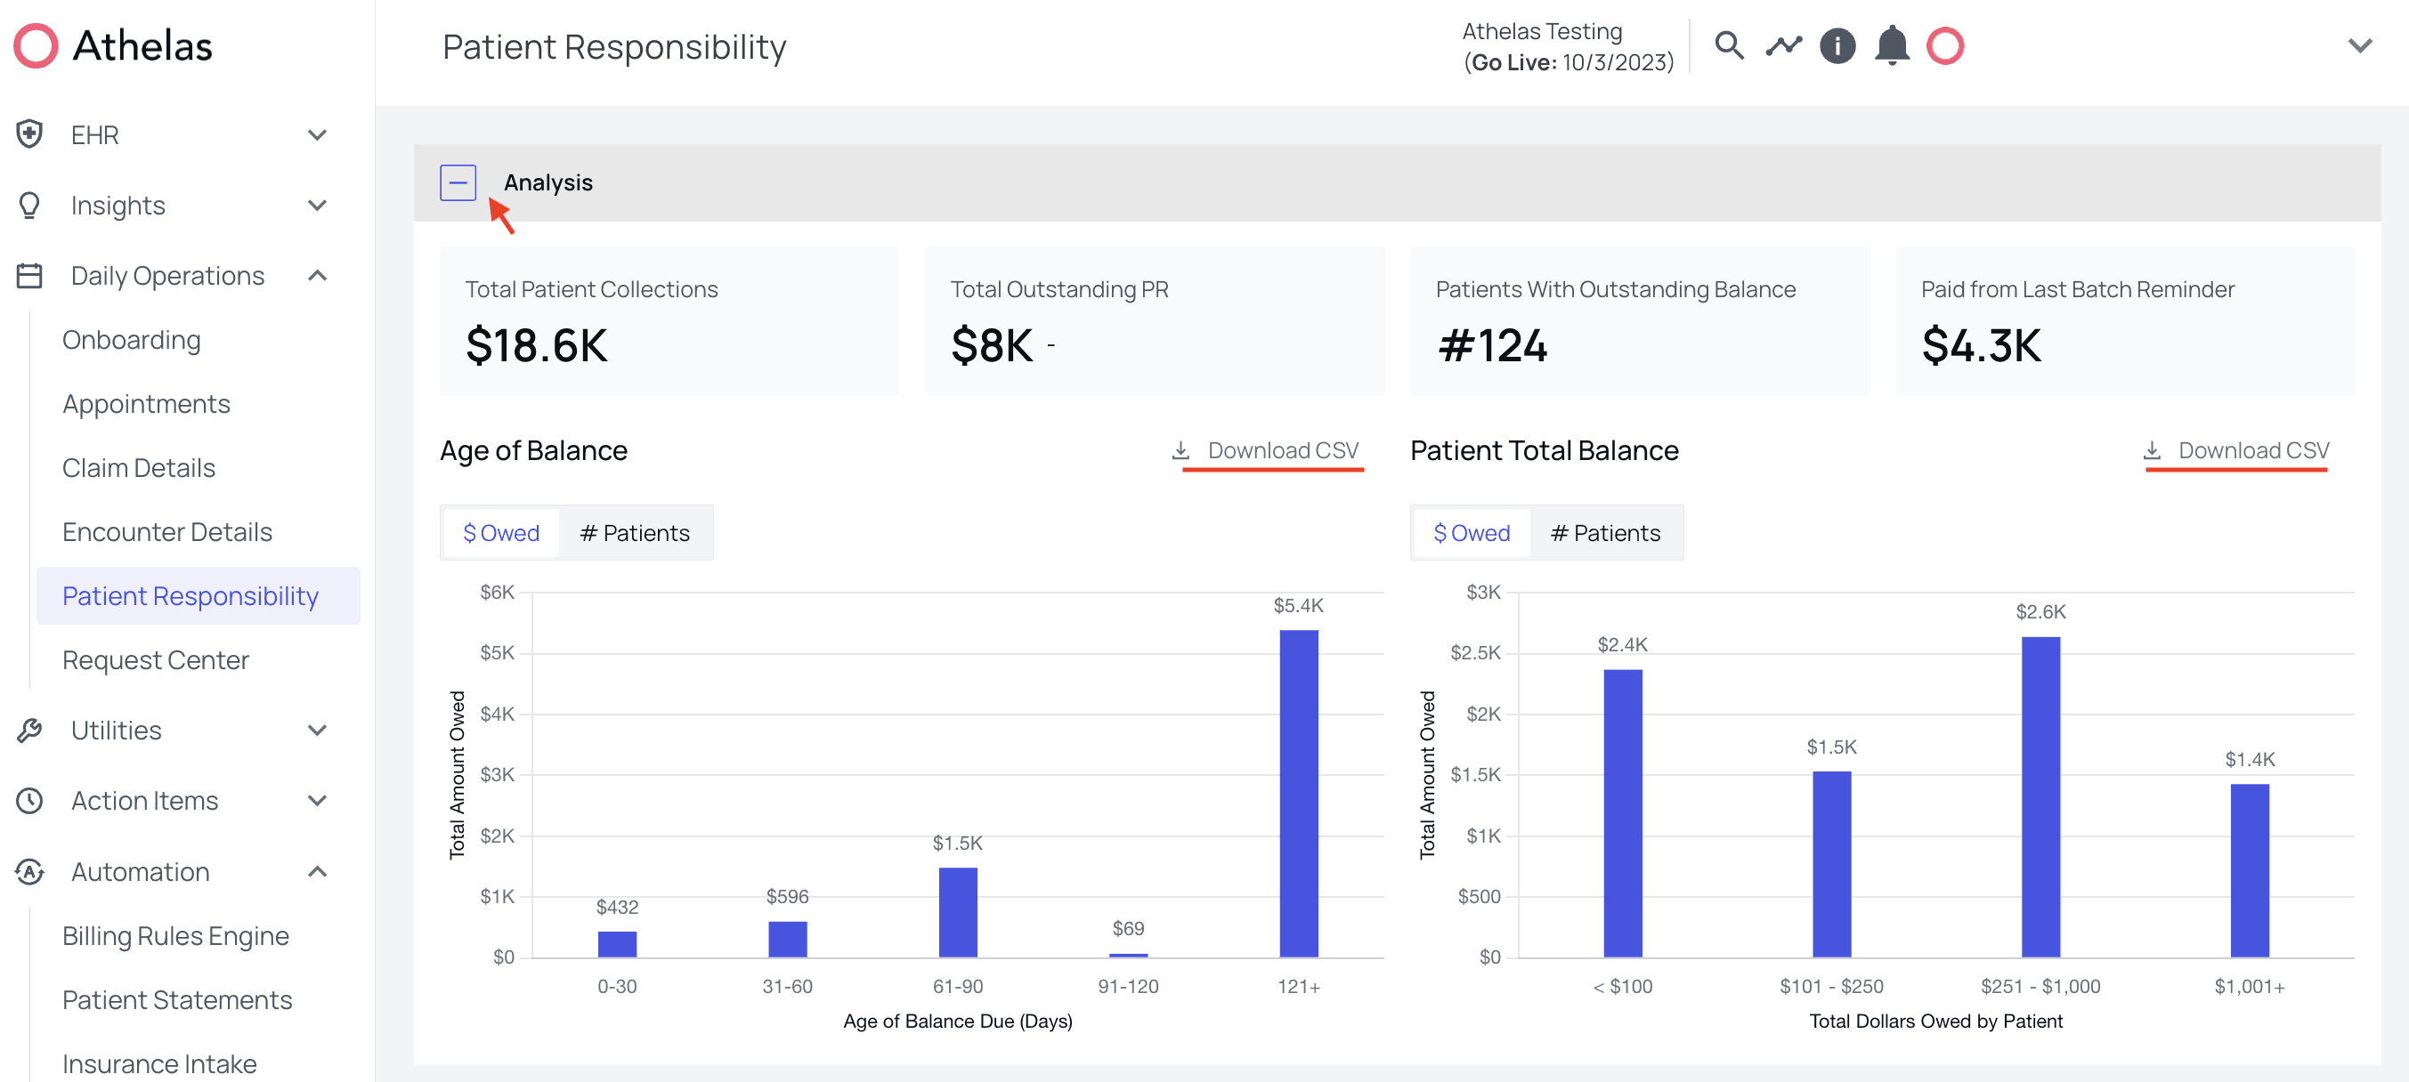Viewport: 2409px width, 1082px height.
Task: Collapse the Daily Operations section chevron
Action: coord(317,276)
